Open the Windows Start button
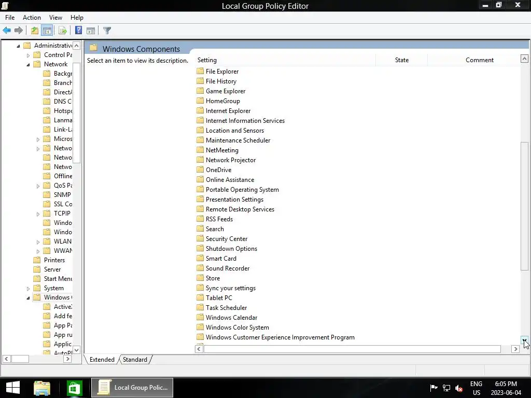 (x=13, y=388)
